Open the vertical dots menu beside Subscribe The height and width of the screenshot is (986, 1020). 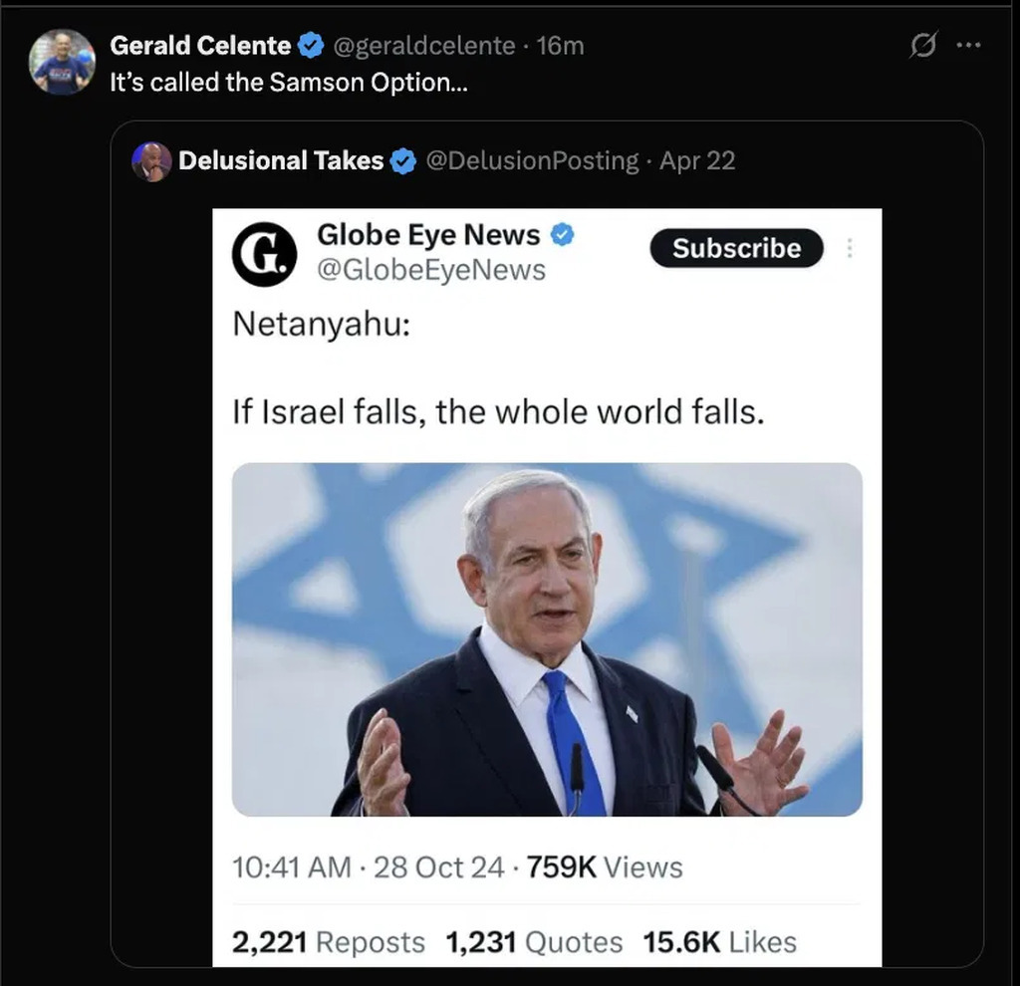pos(849,248)
